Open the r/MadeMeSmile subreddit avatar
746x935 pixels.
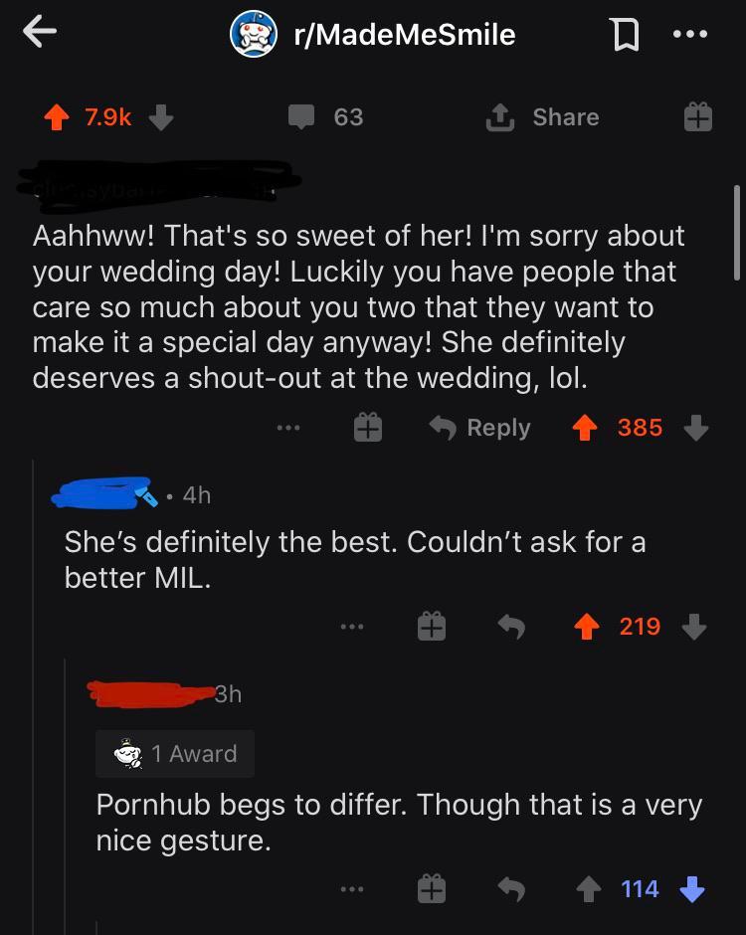(253, 35)
